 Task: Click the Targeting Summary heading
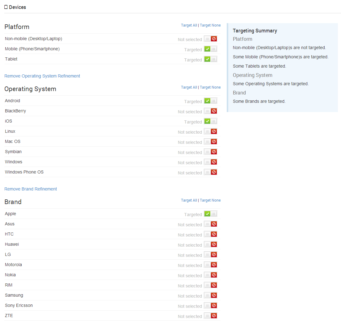click(255, 31)
